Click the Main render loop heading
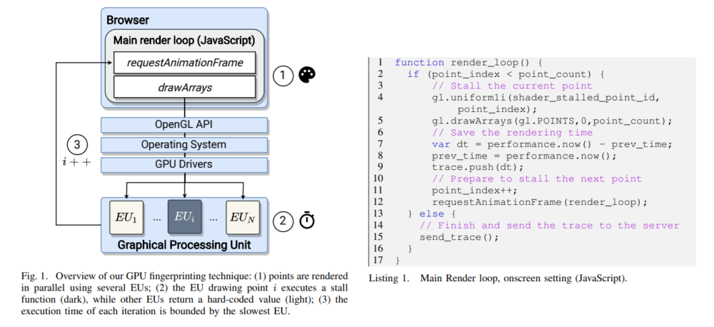The height and width of the screenshot is (327, 714). tap(185, 41)
